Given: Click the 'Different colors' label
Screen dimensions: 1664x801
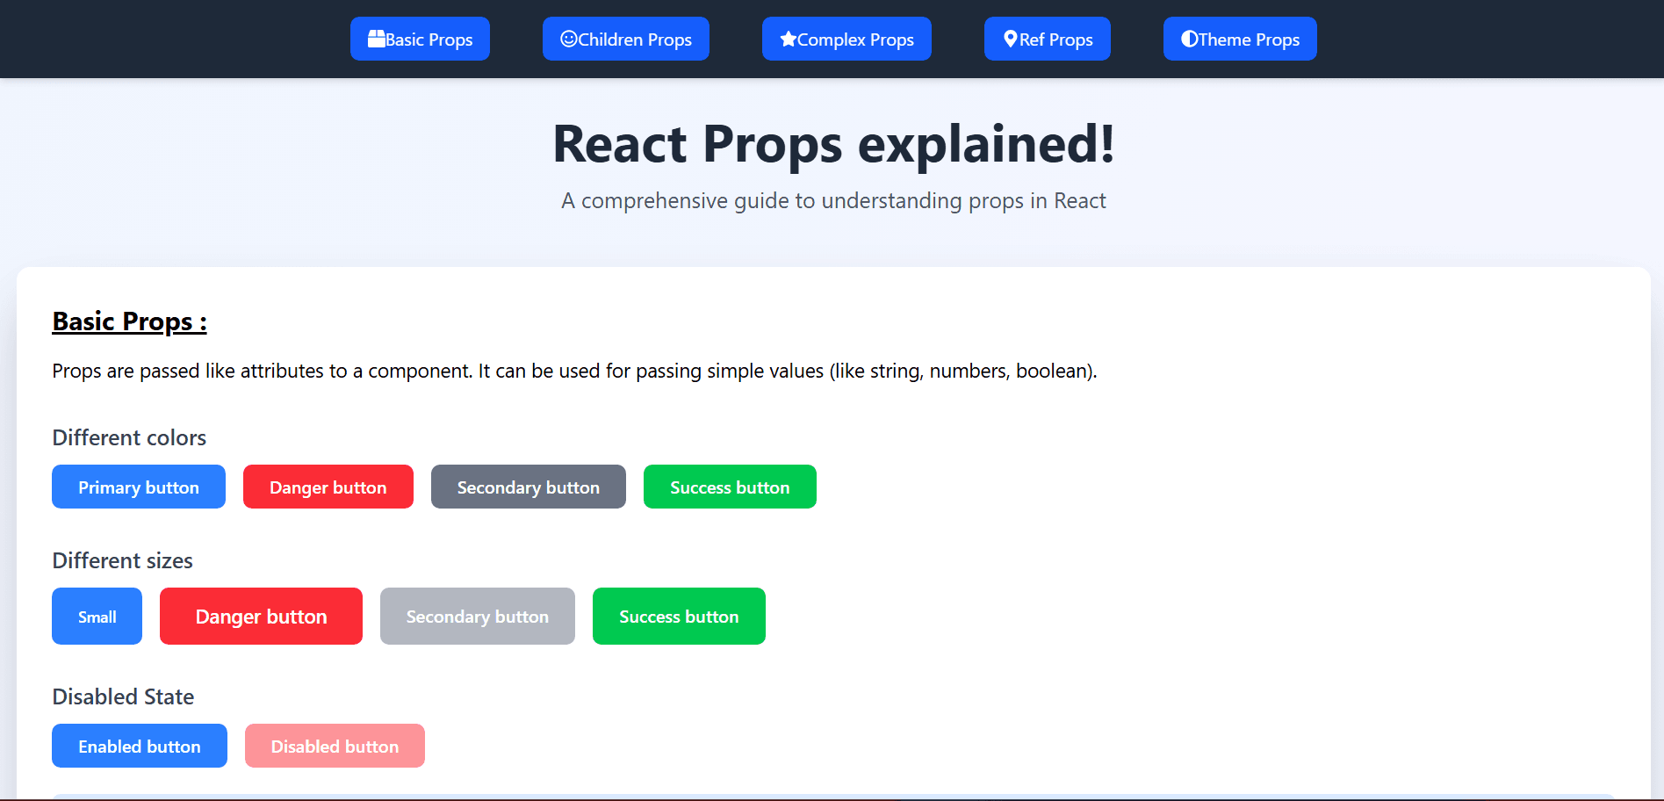Looking at the screenshot, I should pos(129,437).
